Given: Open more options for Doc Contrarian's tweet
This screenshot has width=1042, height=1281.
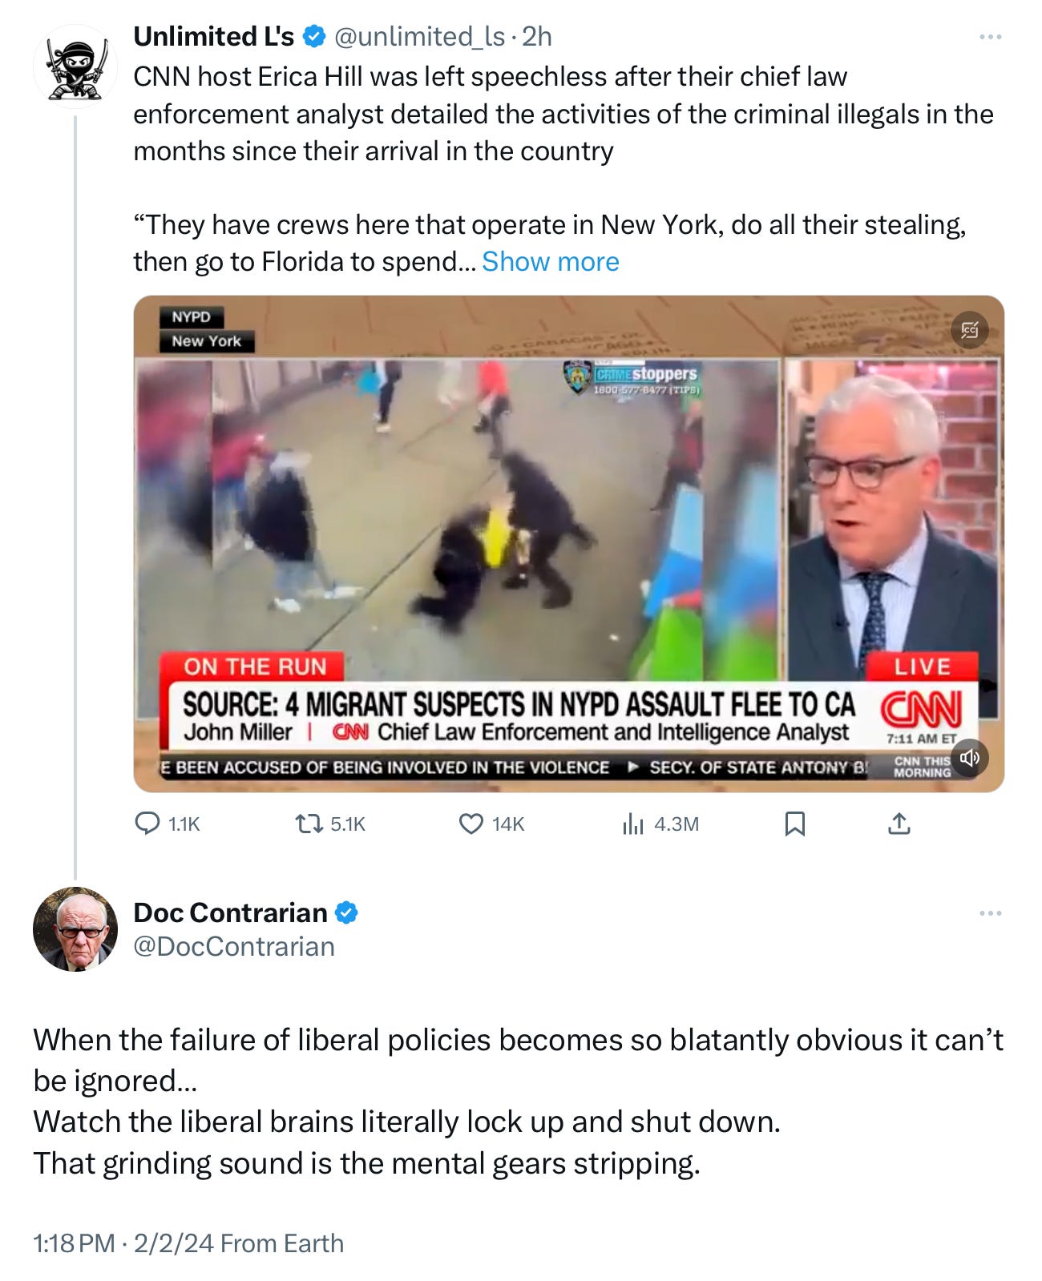Looking at the screenshot, I should click(990, 913).
